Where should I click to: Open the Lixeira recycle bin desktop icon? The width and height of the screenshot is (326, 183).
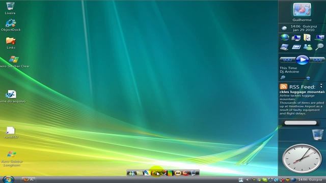point(10,8)
